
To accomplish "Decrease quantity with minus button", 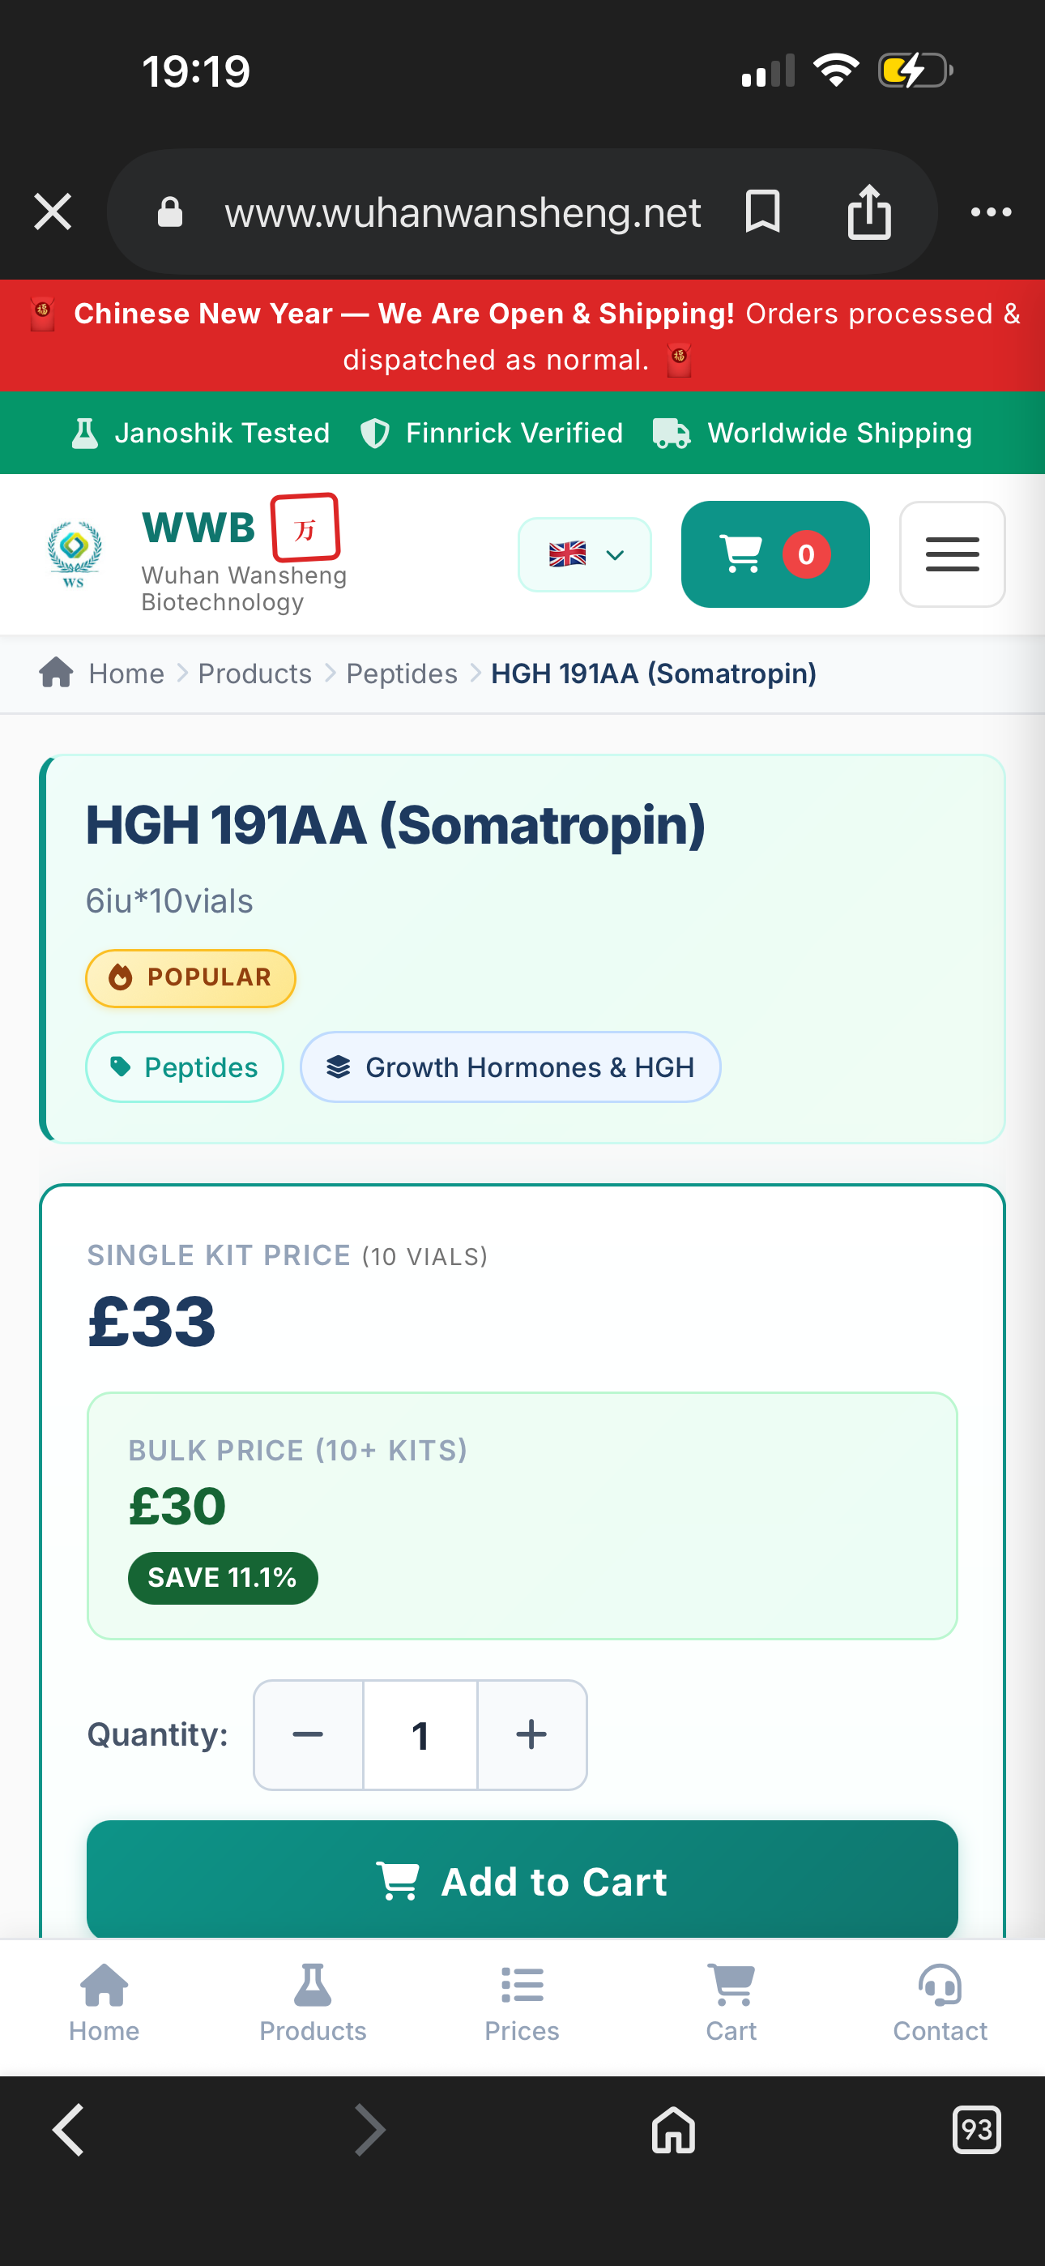I will click(x=308, y=1734).
